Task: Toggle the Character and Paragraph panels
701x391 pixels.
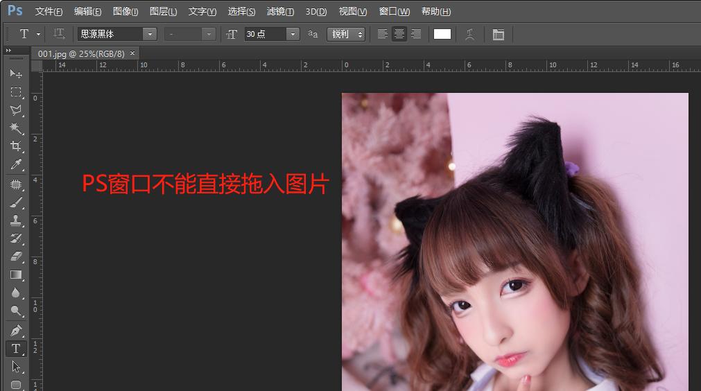Action: pos(498,34)
